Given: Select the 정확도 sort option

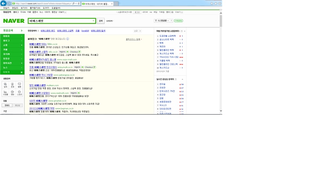Looking at the screenshot, I should tap(7, 105).
